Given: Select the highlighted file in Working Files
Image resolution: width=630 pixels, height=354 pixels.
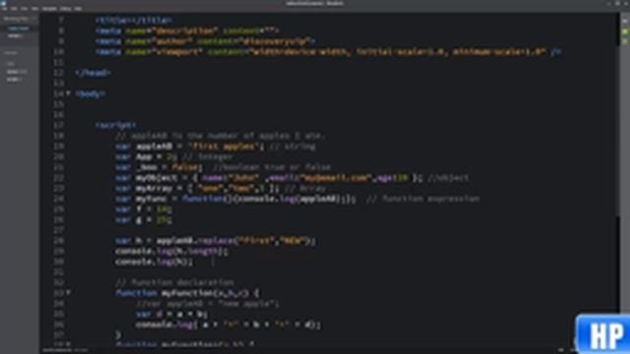Looking at the screenshot, I should (20, 29).
